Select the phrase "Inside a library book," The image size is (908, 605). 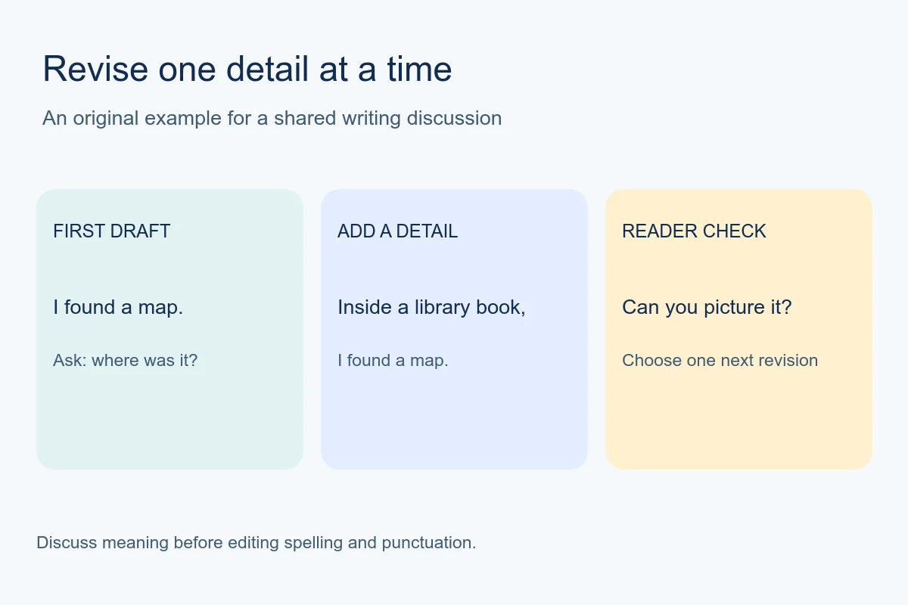(431, 307)
